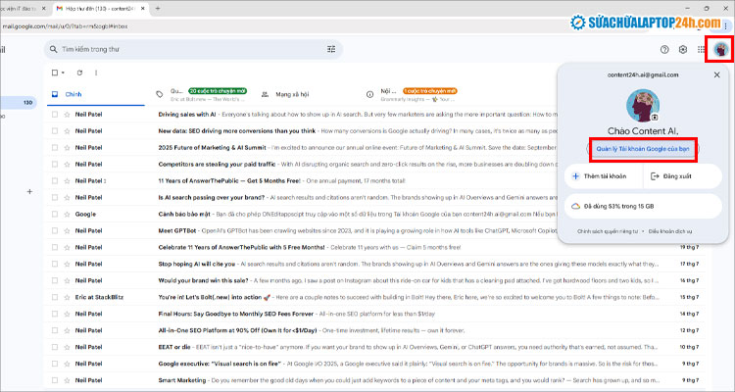Image resolution: width=735 pixels, height=392 pixels.
Task: Click inbox unread count 130 in sidebar
Action: point(27,102)
